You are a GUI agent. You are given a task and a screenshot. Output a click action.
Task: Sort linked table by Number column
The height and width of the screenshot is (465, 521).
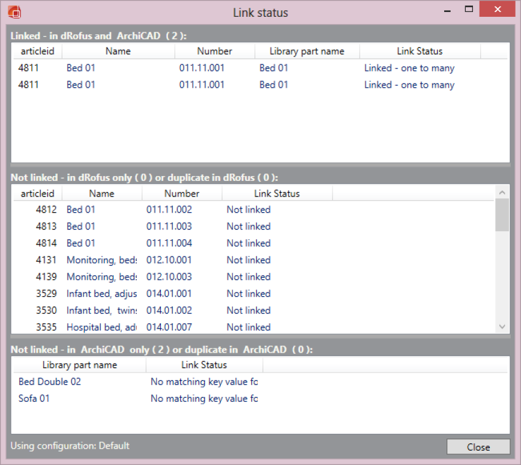tap(214, 51)
